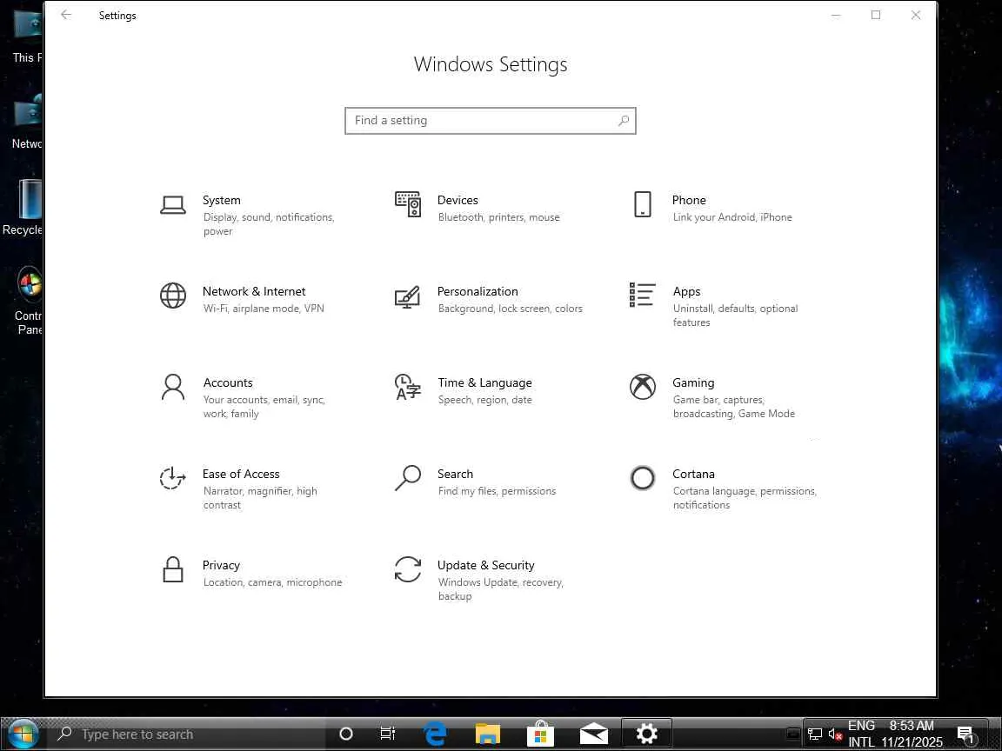Open Time & Language settings
1002x751 pixels.
point(484,382)
